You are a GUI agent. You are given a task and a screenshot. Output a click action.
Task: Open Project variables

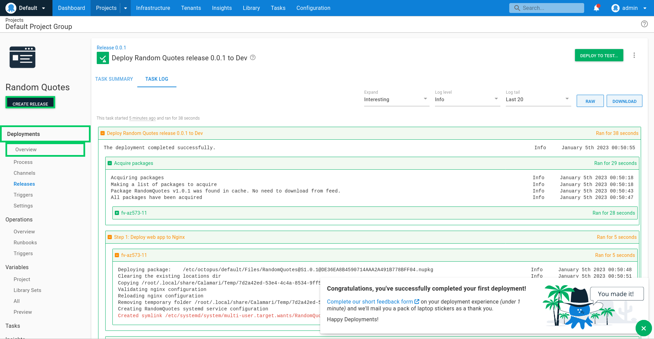pyautogui.click(x=22, y=279)
